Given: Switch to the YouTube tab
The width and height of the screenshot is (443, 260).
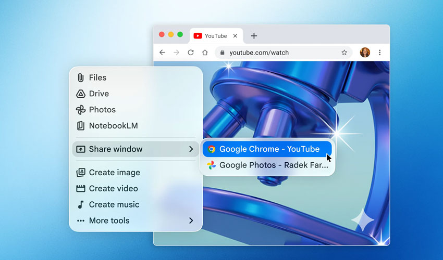Looking at the screenshot, I should [216, 36].
